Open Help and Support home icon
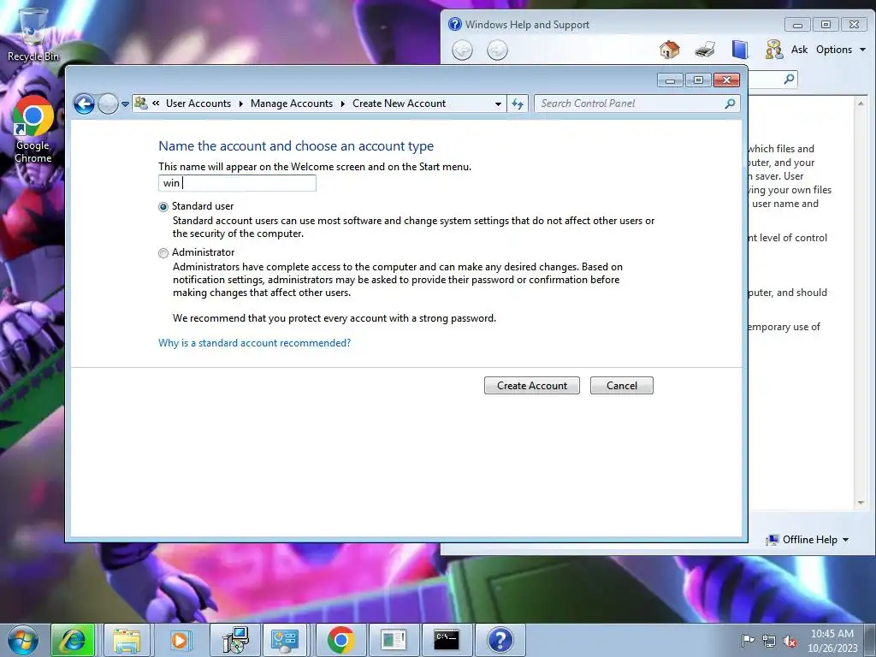The width and height of the screenshot is (876, 657). pyautogui.click(x=669, y=50)
